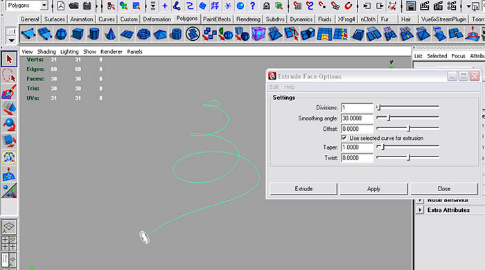Choose the Paint Selection tool
Screen dimensions: 485x270
[9, 92]
